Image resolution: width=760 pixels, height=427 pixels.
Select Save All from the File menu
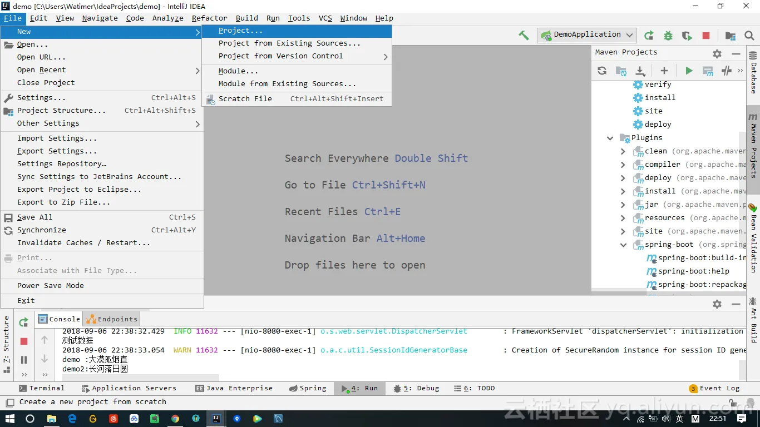click(102, 217)
